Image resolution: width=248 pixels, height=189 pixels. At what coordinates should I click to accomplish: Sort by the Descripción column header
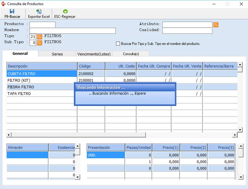tap(41, 66)
